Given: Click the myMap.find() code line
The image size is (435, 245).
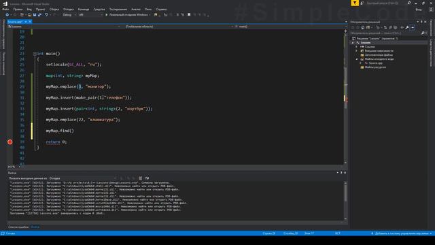Looking at the screenshot, I should (60, 131).
